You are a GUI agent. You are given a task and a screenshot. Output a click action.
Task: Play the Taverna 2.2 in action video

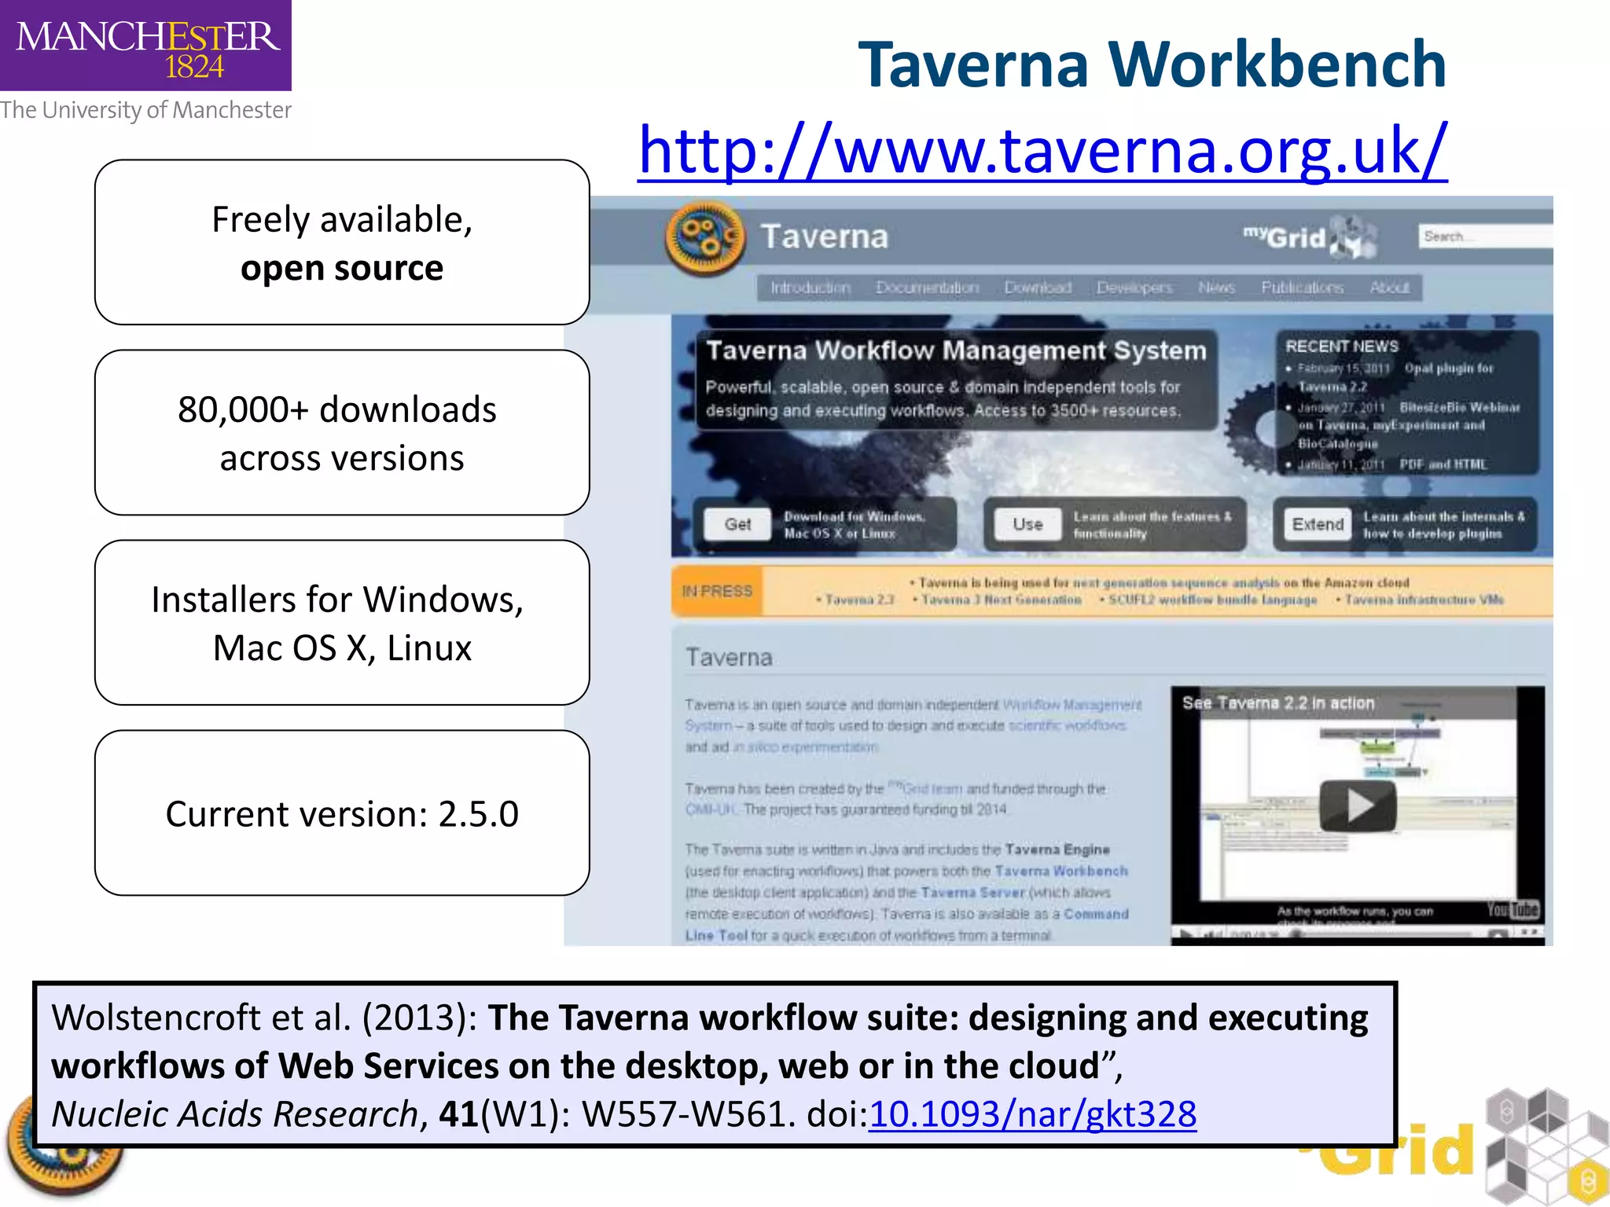1358,805
